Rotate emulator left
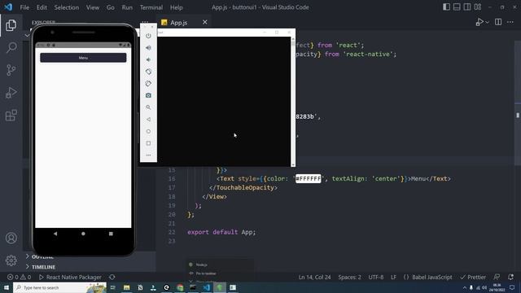Image resolution: width=521 pixels, height=293 pixels. [x=148, y=72]
